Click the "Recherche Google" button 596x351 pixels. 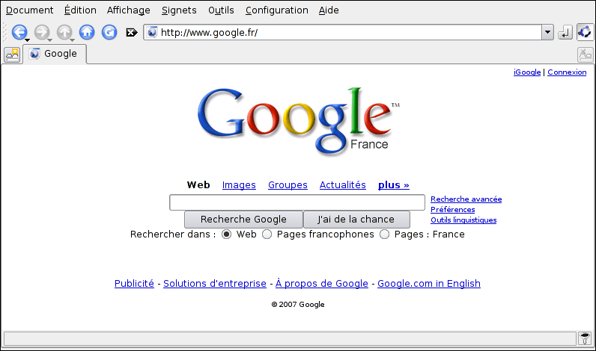[243, 220]
